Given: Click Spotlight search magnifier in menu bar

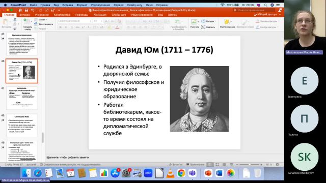Looking at the screenshot, I should 265,5.
